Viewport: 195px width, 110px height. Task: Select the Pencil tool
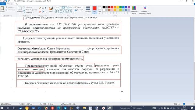pyautogui.click(x=40, y=8)
